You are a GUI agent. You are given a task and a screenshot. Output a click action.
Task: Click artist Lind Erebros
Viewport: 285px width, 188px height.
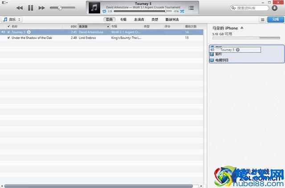pos(87,38)
